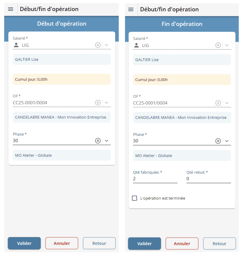
Task: Open Salarié dropdown in Fin d'opération form
Action: 227,45
